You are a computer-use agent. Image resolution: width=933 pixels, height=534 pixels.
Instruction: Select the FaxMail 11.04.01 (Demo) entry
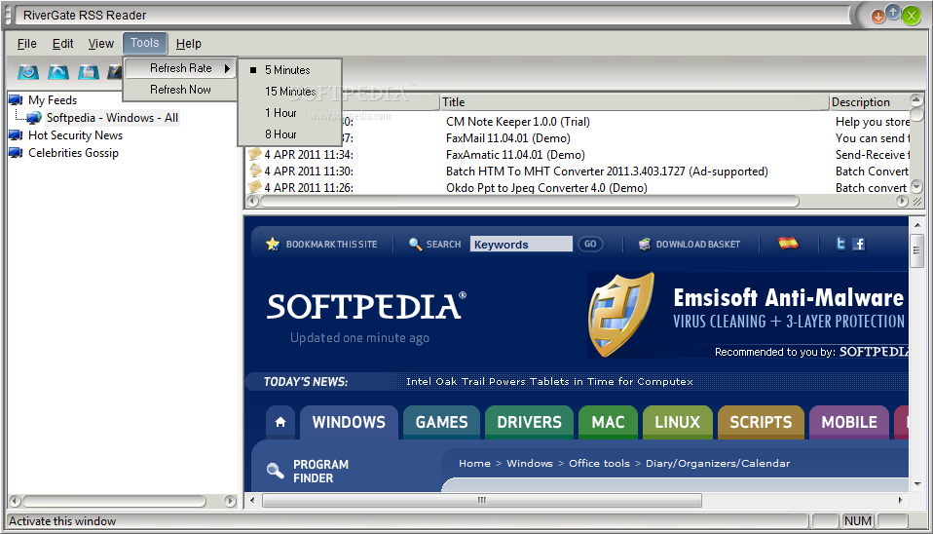pos(507,138)
